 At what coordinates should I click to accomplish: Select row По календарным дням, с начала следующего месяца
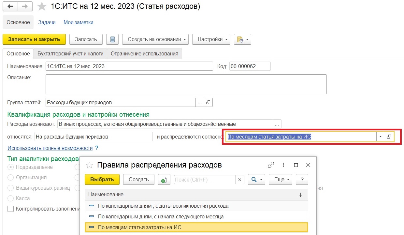click(196, 216)
